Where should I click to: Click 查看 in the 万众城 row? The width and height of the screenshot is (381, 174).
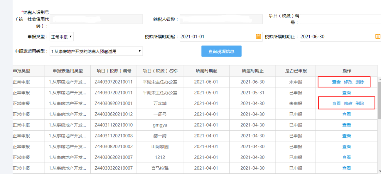pos(336,104)
